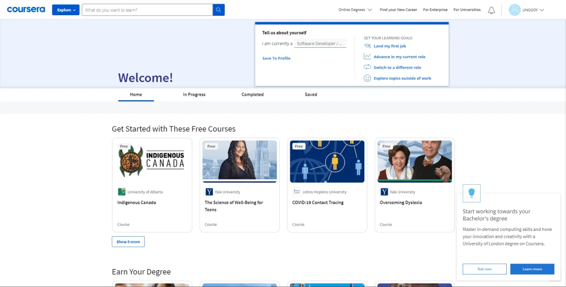Open the Overcoming Dyslexia thumbnail
Image resolution: width=566 pixels, height=287 pixels.
[415, 162]
